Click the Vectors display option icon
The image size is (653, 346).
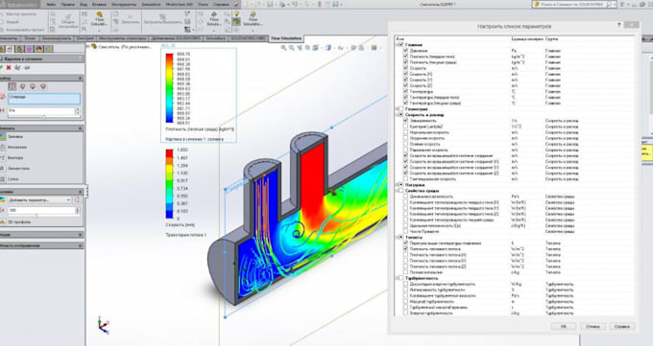[x=3, y=157]
